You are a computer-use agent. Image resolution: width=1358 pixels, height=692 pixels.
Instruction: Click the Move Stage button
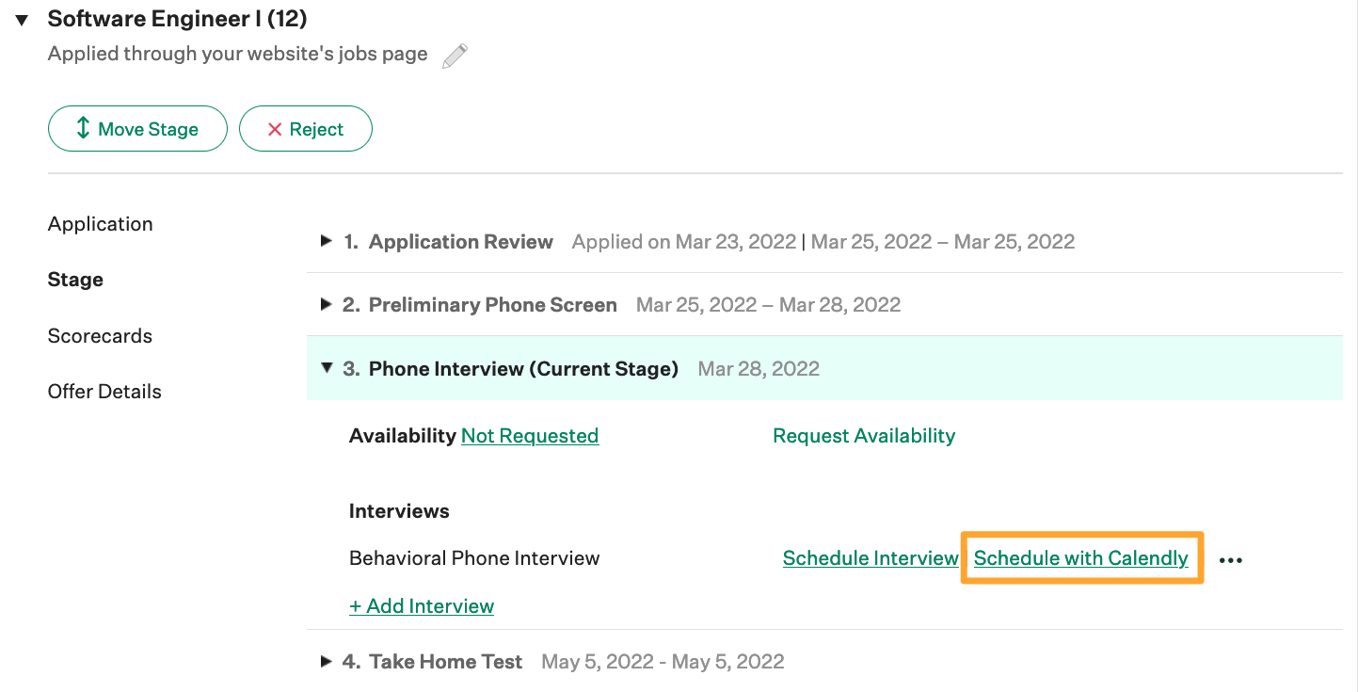click(x=137, y=129)
